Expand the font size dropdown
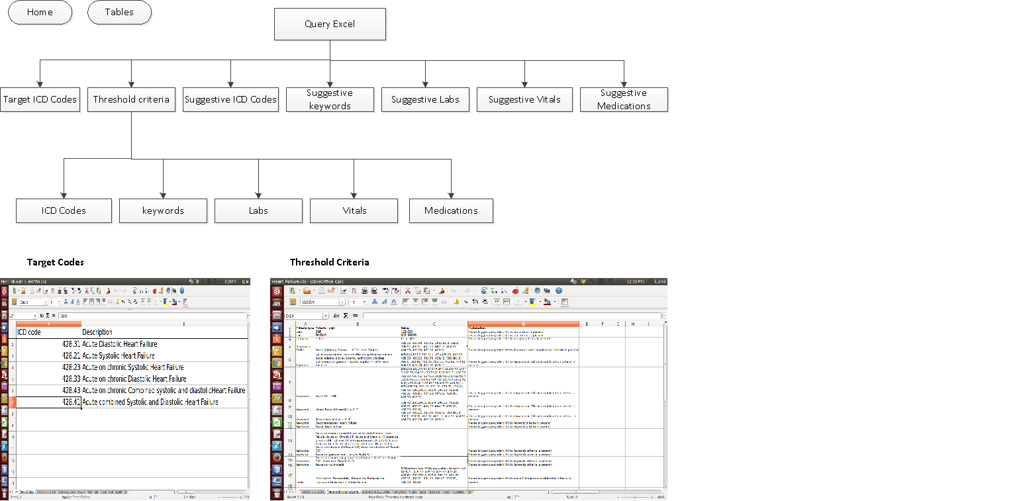Viewport: 1021px width, 501px height. pos(365,302)
